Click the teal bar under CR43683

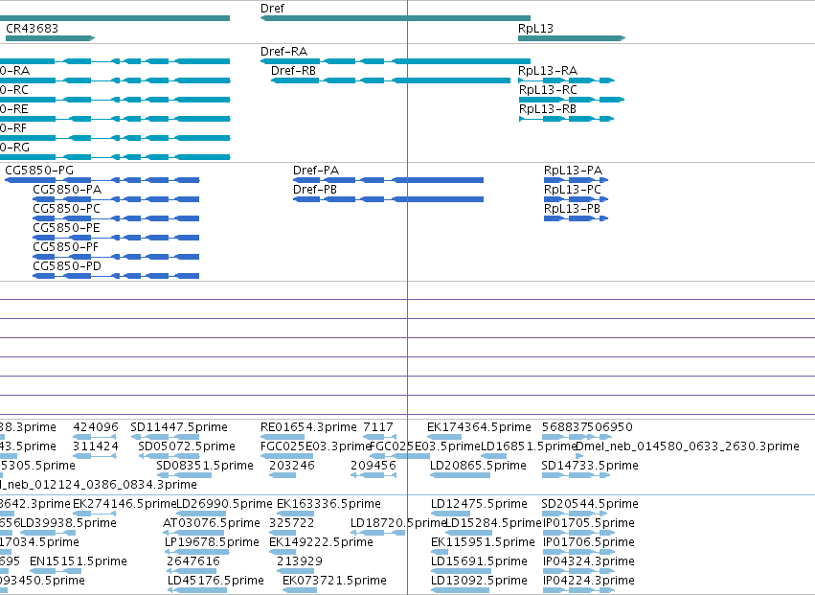tap(50, 38)
